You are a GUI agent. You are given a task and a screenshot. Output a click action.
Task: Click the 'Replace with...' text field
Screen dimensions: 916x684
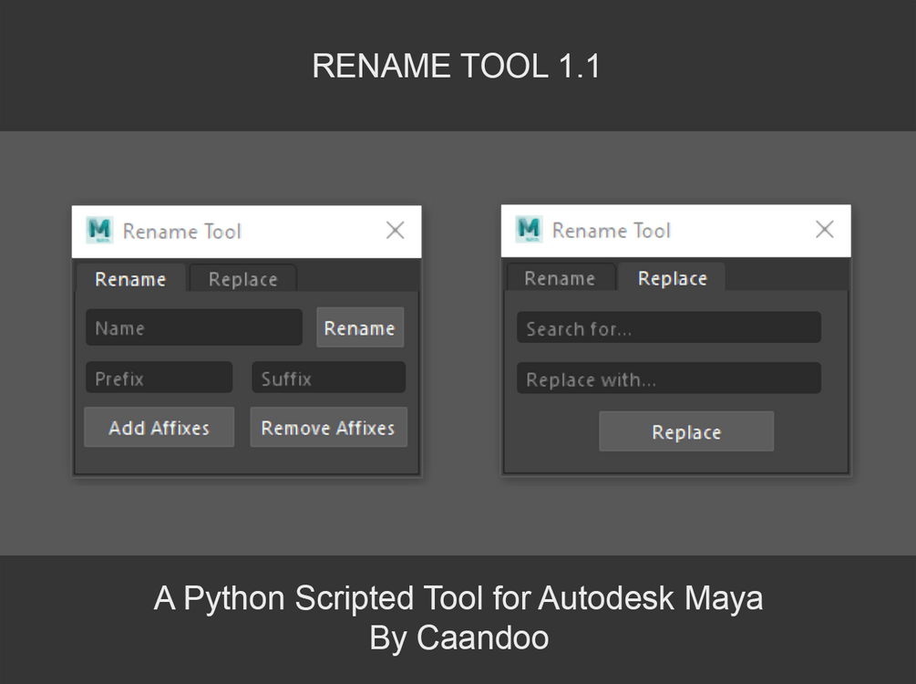pos(668,379)
